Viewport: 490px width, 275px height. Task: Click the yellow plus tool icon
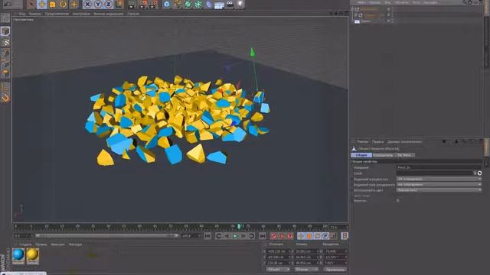click(x=74, y=4)
